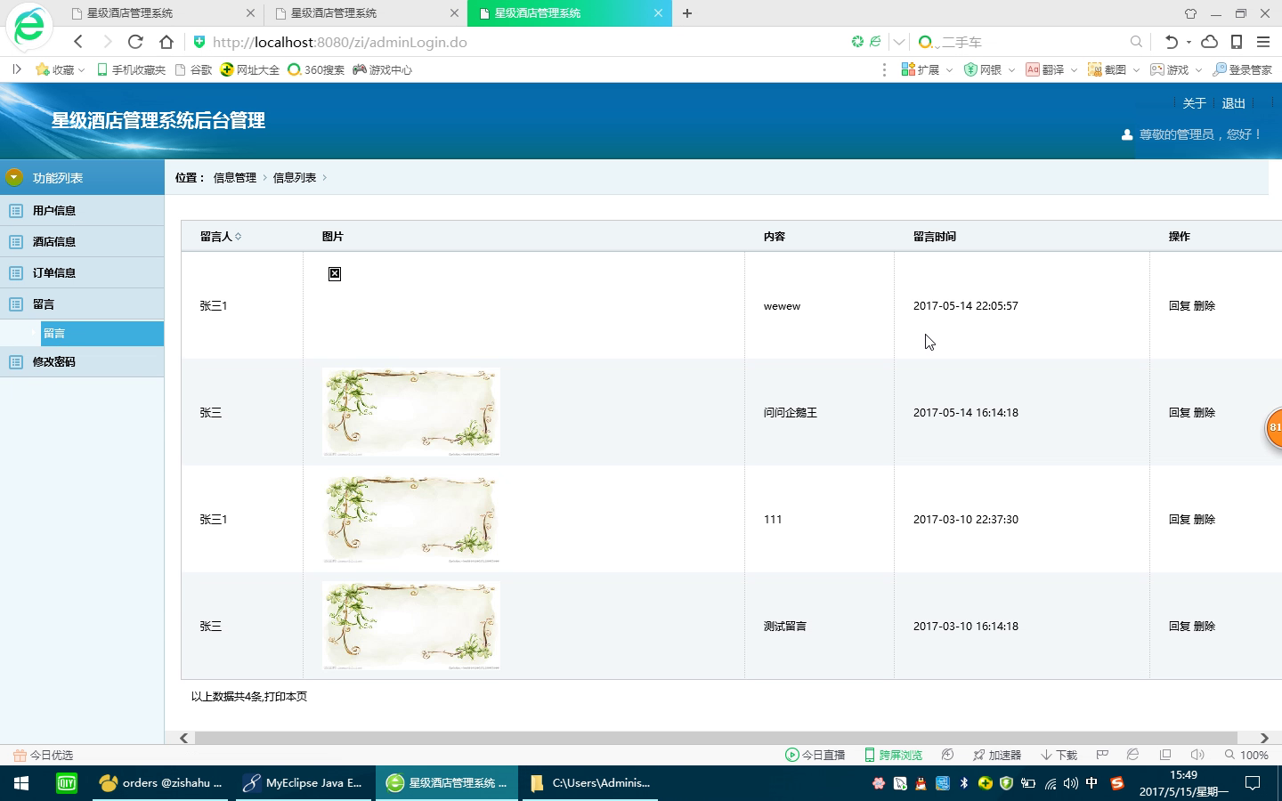The width and height of the screenshot is (1282, 801).
Task: Click 登录管家 toolbar button
Action: [x=1242, y=69]
